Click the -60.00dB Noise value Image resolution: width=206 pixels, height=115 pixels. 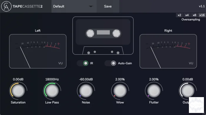tap(86, 79)
